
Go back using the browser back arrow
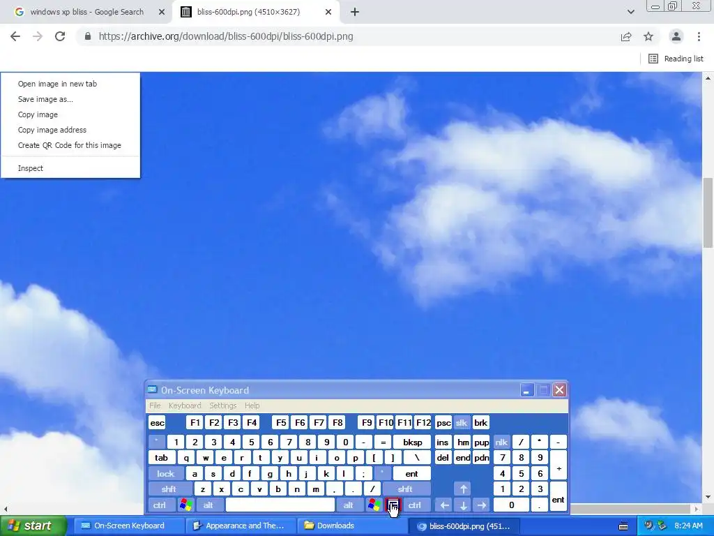(x=15, y=36)
